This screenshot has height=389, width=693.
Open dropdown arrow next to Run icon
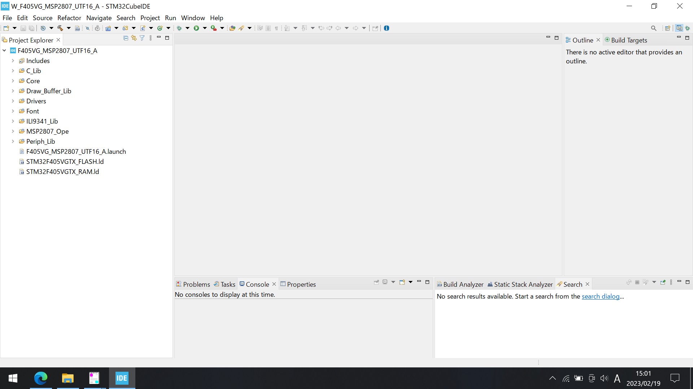click(x=205, y=28)
